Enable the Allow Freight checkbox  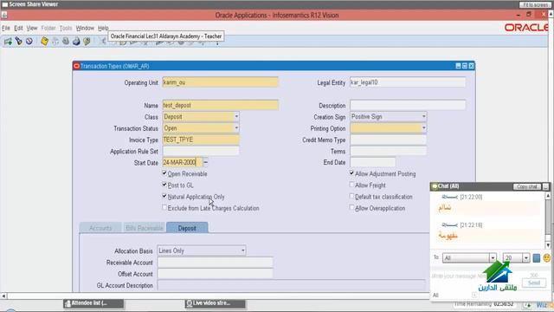click(351, 185)
